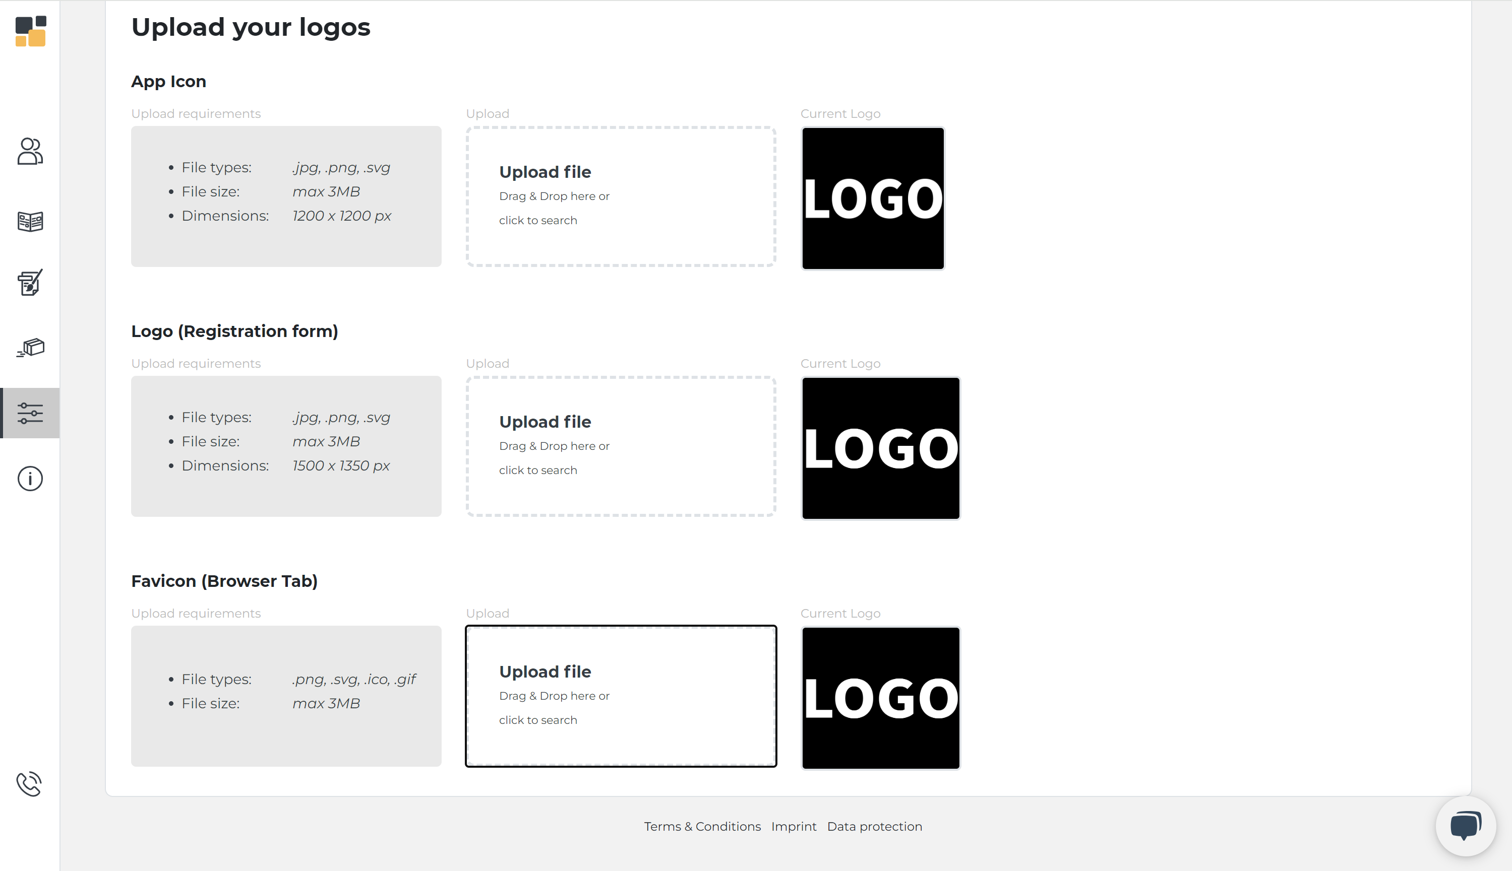Click "max 3MB" in the App Icon requirements

[x=326, y=191]
